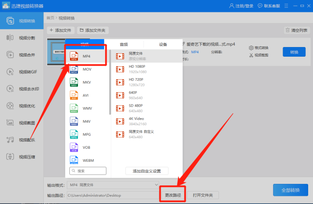Image resolution: width=313 pixels, height=204 pixels.
Task: Select the MP4 format
Action: coord(87,56)
